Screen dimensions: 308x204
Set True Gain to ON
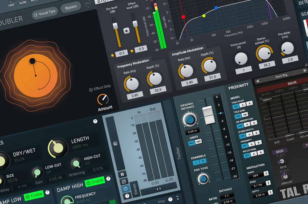point(245,115)
